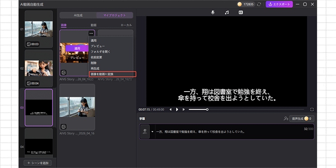Select the ローカル sub-tab
Screen dimensions: 336x168
126,25
